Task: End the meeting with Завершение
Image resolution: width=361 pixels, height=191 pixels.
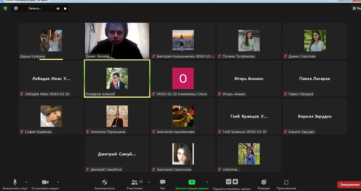Action: click(x=349, y=185)
